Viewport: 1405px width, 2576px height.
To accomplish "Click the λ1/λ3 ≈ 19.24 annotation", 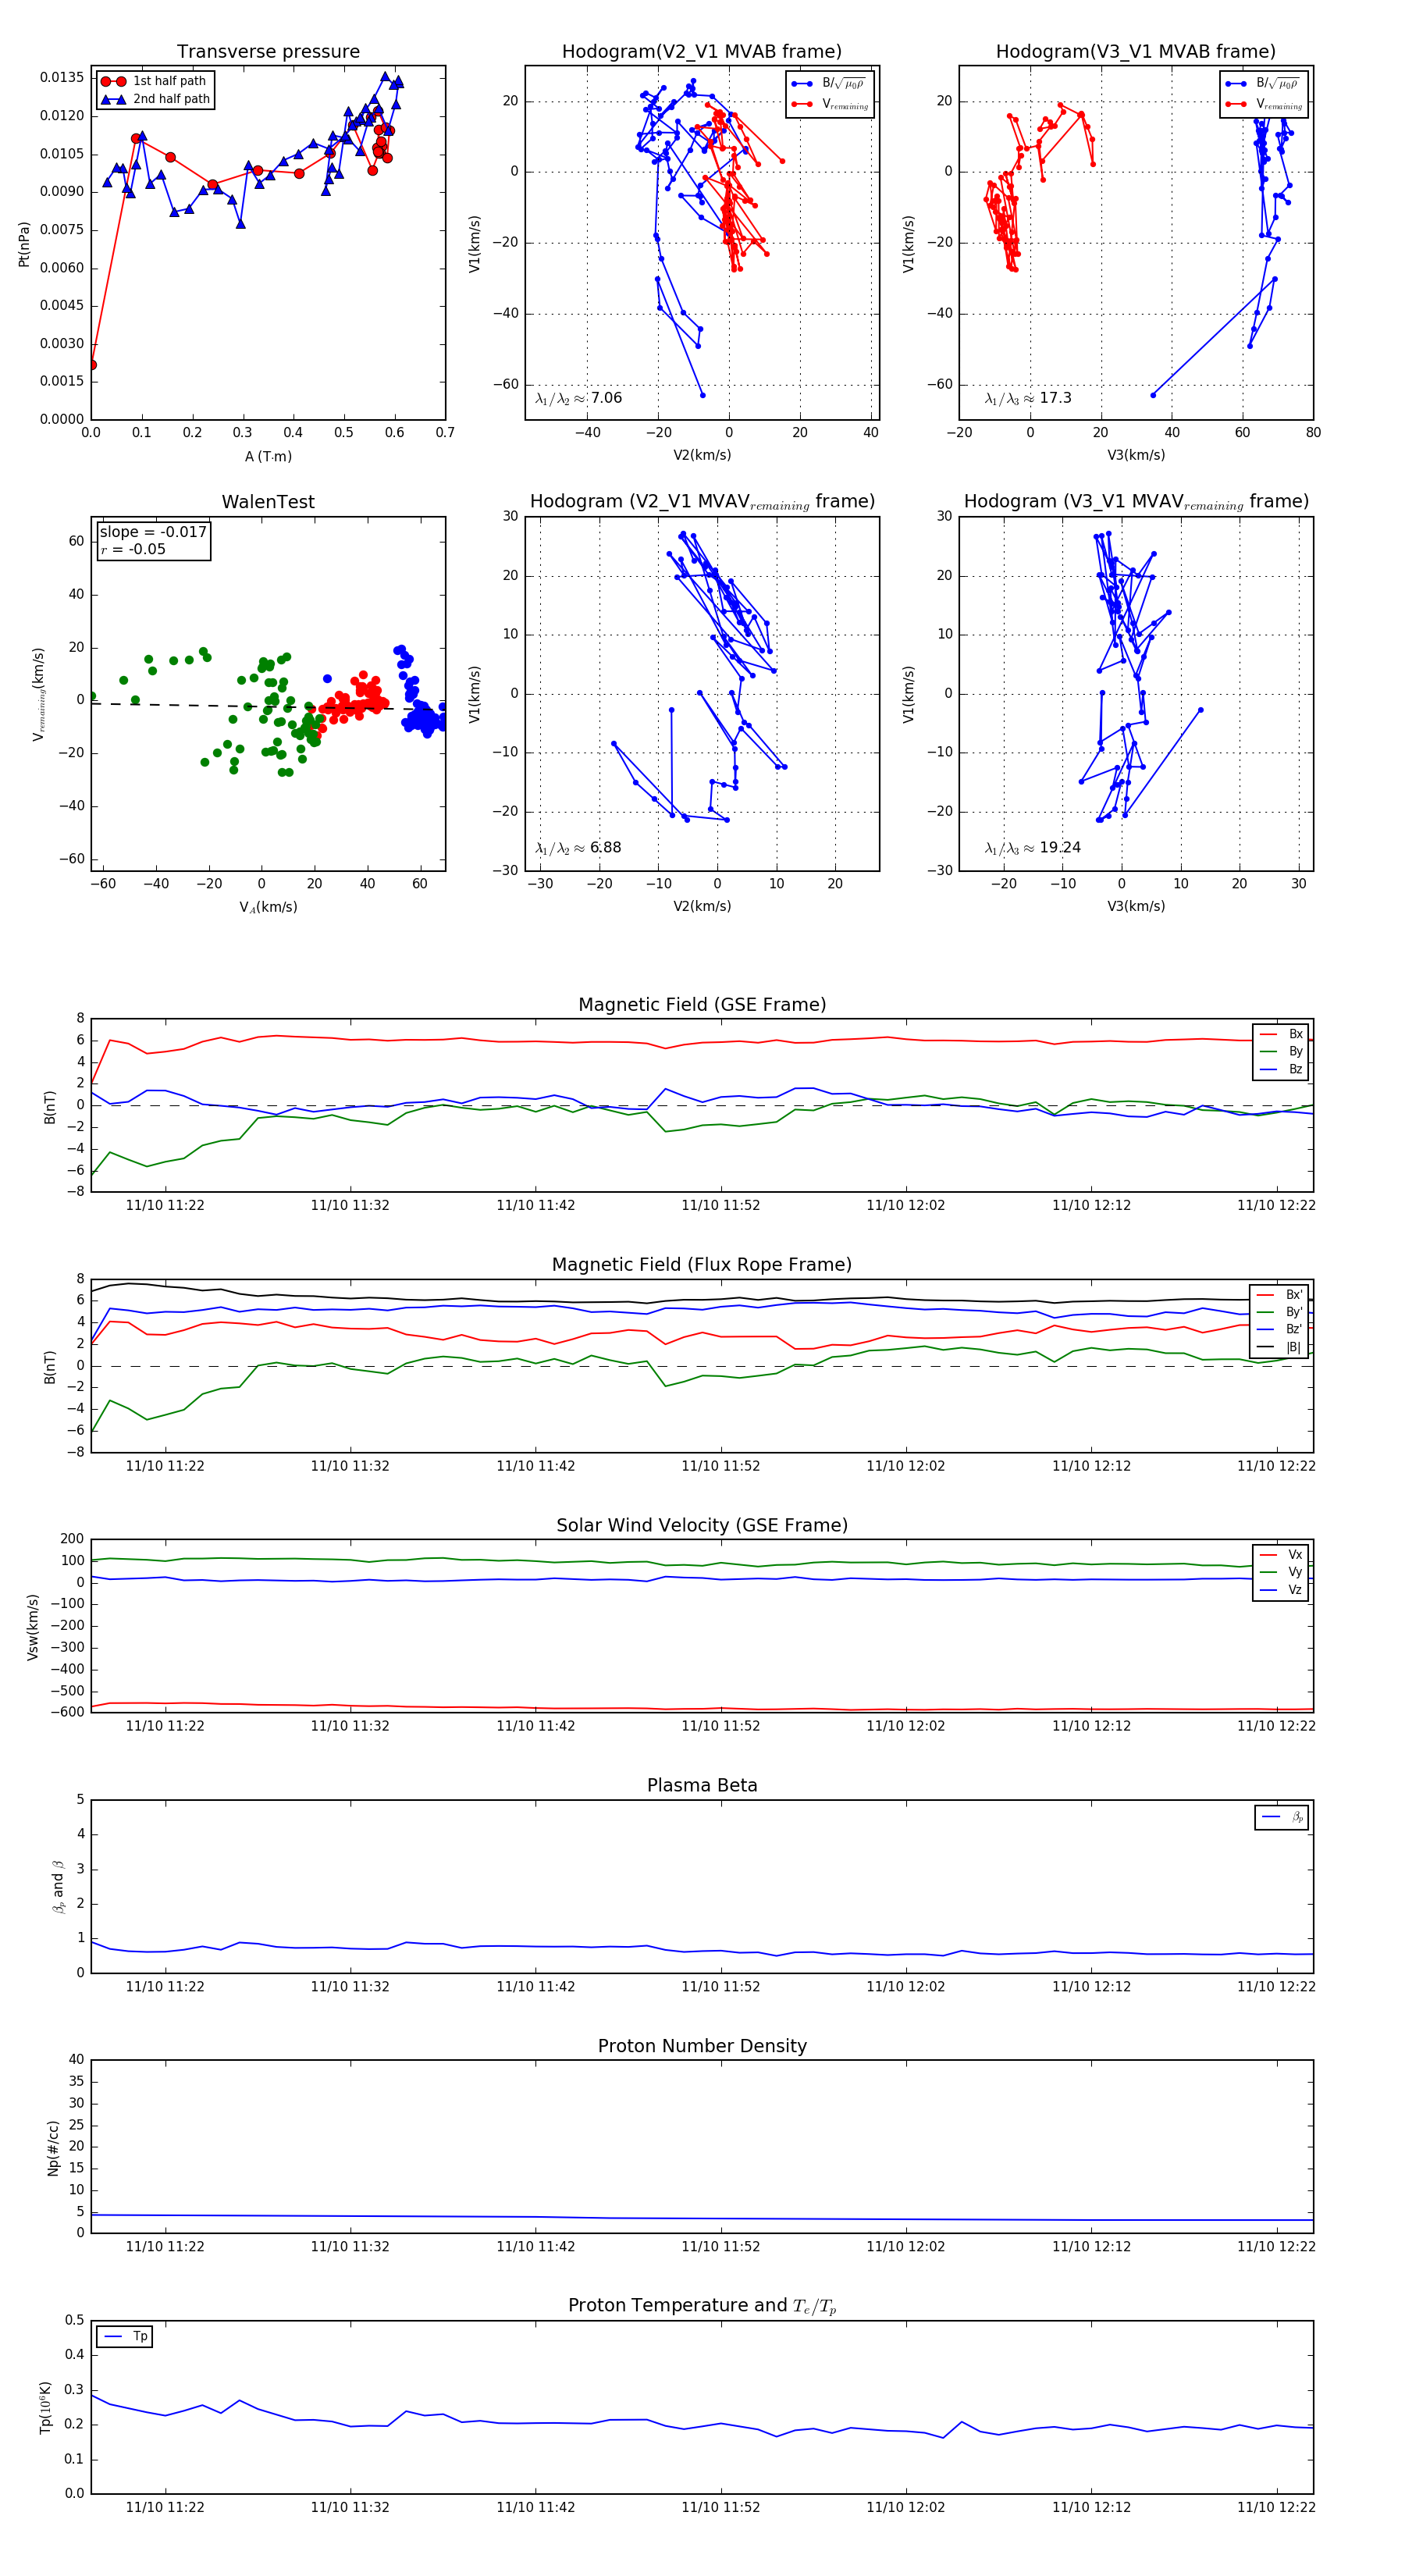I will click(x=1032, y=848).
